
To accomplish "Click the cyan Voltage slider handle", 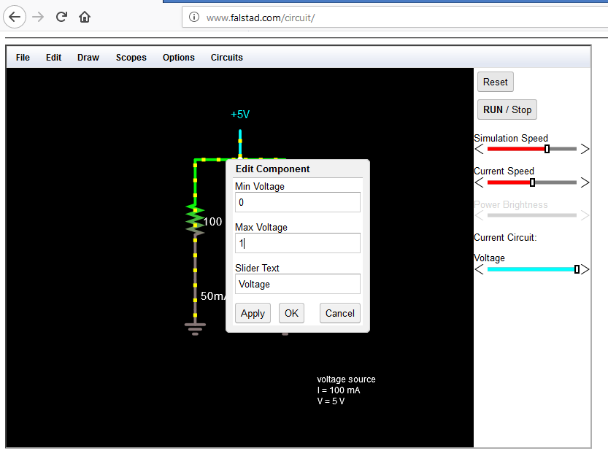I will (577, 269).
